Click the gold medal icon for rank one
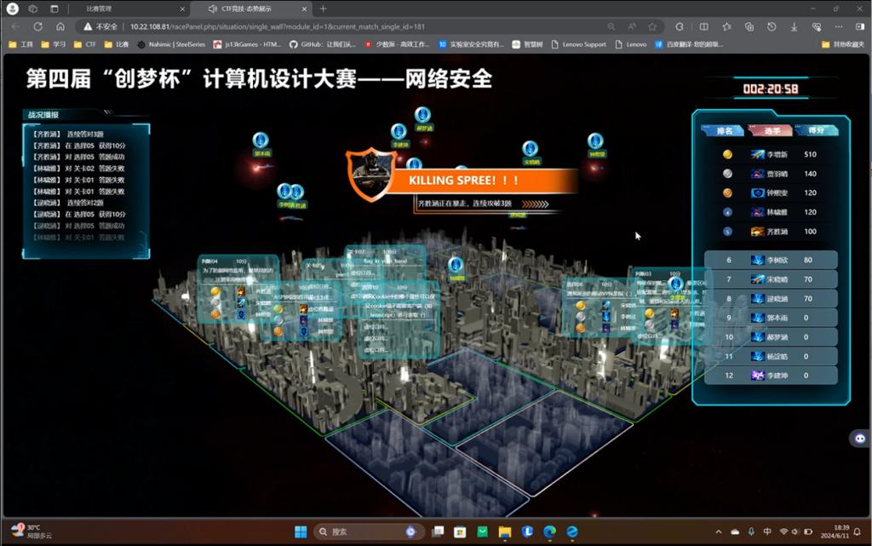872x546 pixels. click(727, 155)
